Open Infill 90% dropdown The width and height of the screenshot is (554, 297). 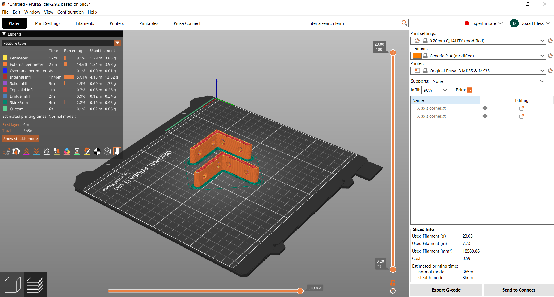[x=435, y=90]
